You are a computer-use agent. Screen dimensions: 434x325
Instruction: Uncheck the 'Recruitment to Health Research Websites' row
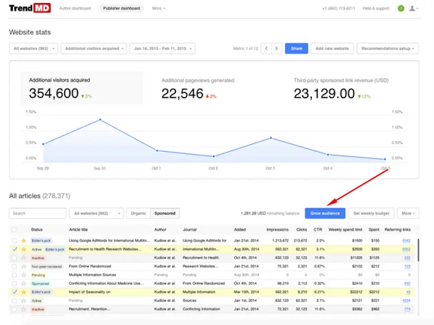pyautogui.click(x=15, y=249)
